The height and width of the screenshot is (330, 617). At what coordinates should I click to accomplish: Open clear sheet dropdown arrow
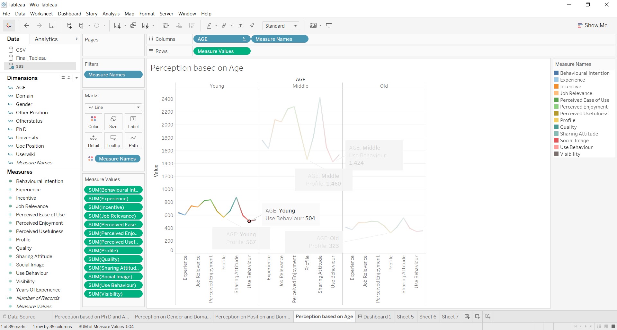153,26
